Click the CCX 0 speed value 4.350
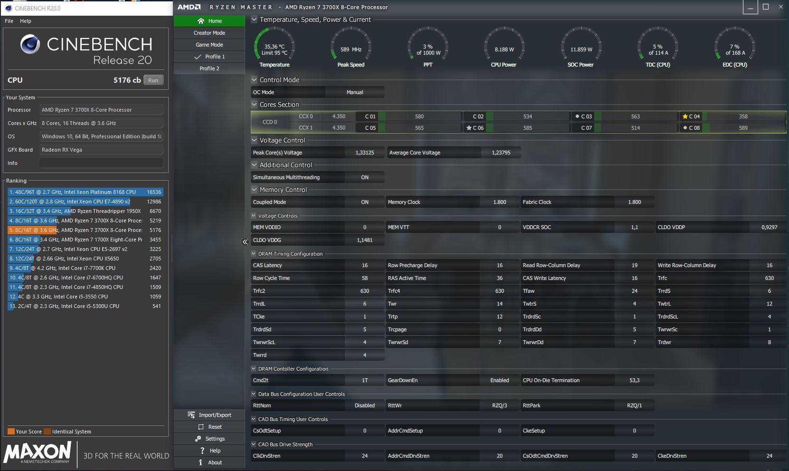 tap(339, 116)
